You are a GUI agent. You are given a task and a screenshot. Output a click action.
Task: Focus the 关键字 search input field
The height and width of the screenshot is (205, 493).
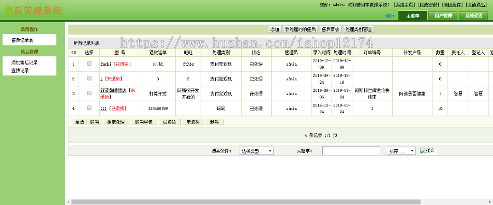tap(351, 151)
